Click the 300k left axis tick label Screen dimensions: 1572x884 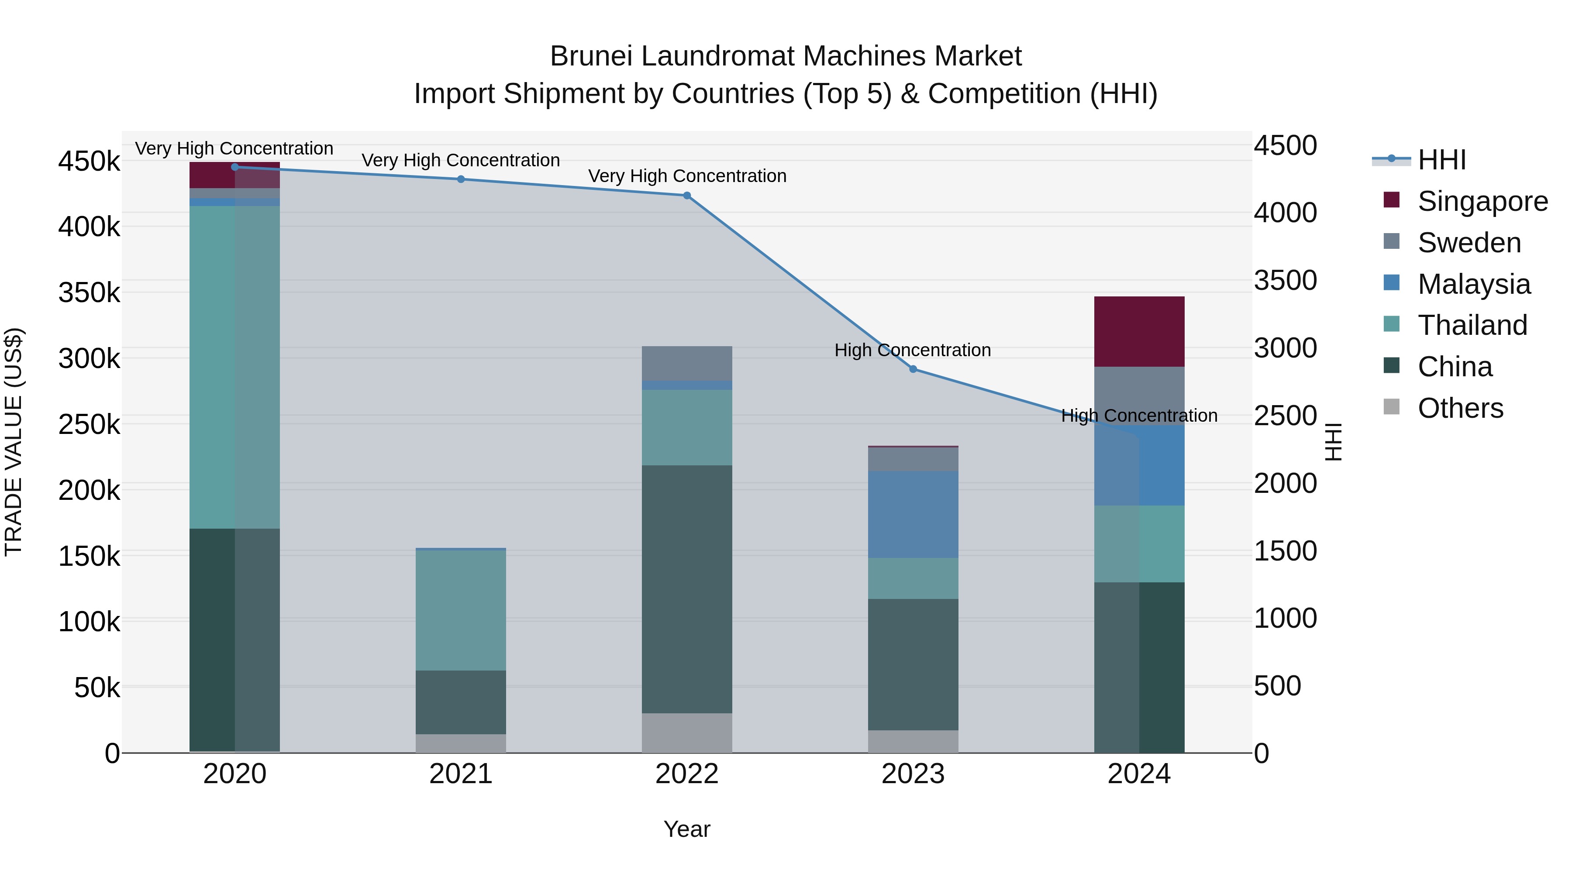click(89, 359)
